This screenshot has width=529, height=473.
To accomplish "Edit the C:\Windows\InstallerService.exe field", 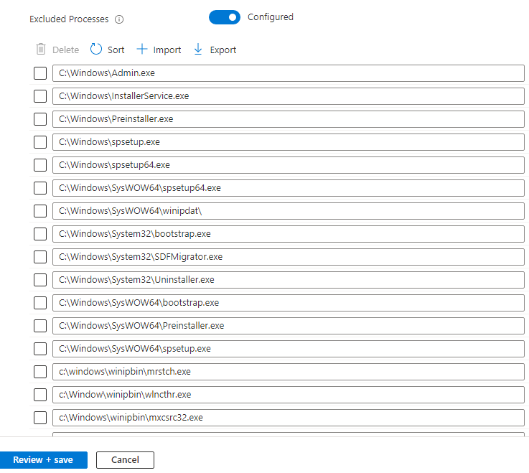I will [288, 96].
